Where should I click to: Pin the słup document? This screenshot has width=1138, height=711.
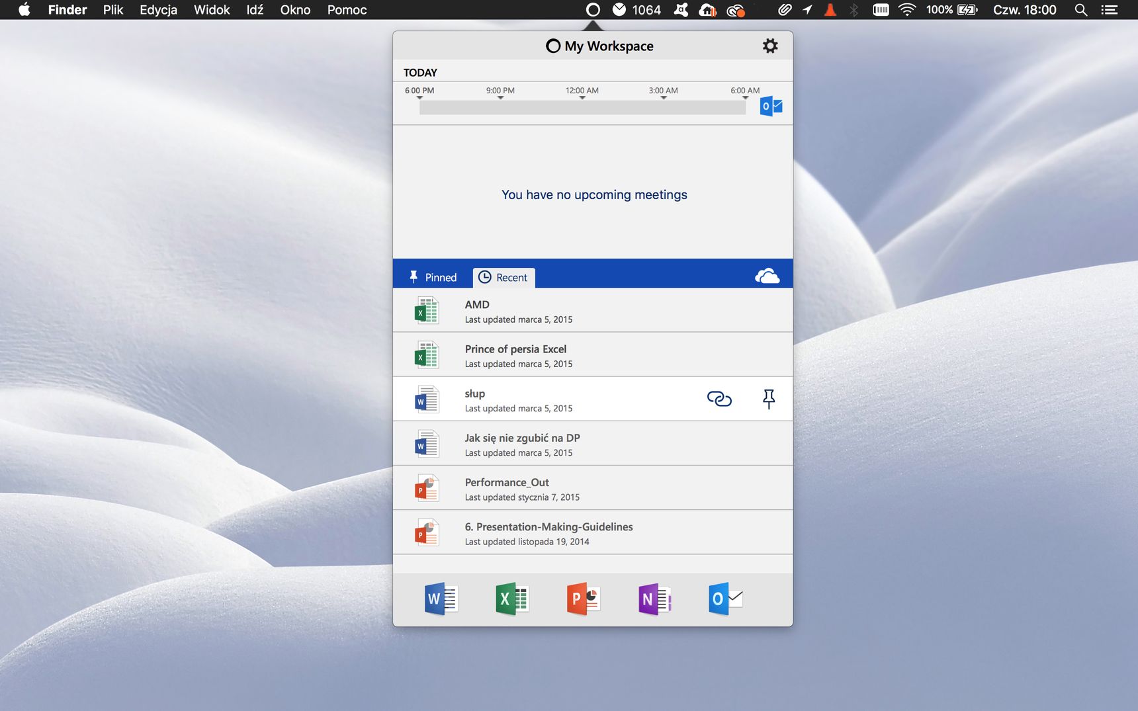coord(768,399)
